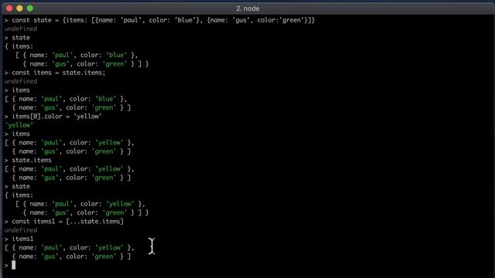The height and width of the screenshot is (278, 495).
Task: Click the first 'undefined' output line
Action: click(21, 29)
